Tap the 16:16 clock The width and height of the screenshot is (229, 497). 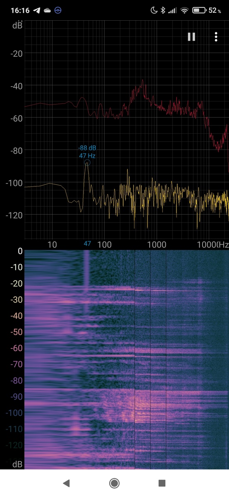[x=20, y=10]
